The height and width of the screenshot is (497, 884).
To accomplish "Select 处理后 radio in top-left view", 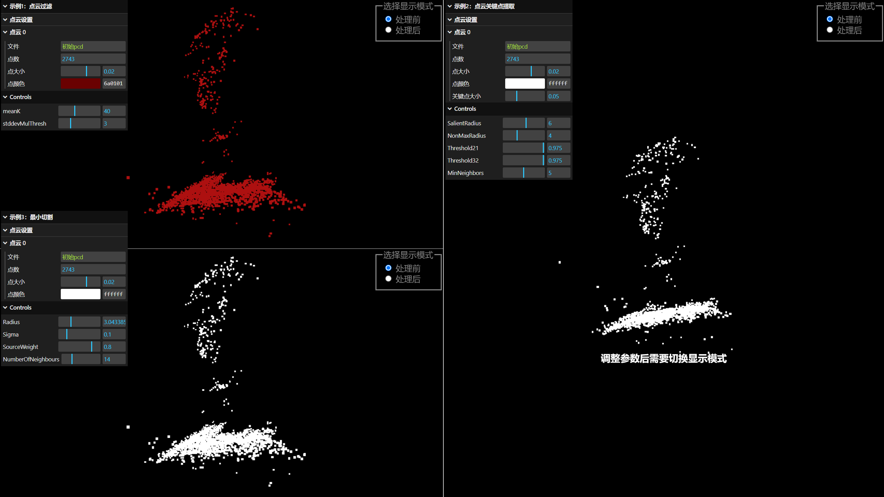I will [x=388, y=30].
